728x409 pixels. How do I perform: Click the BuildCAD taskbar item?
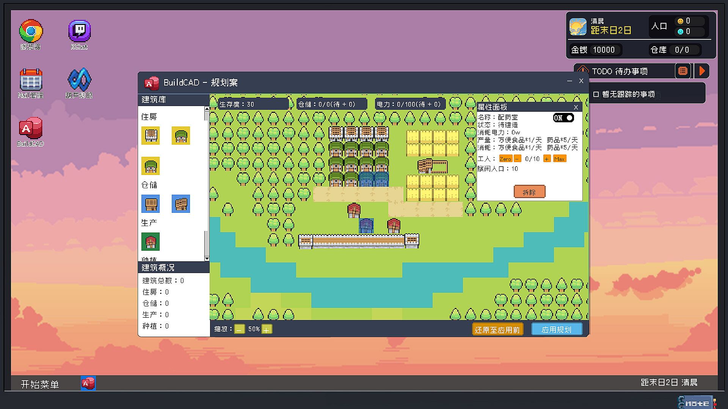88,384
